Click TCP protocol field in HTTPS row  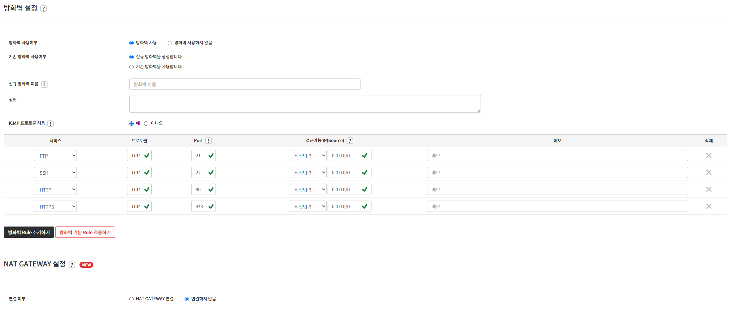(139, 206)
